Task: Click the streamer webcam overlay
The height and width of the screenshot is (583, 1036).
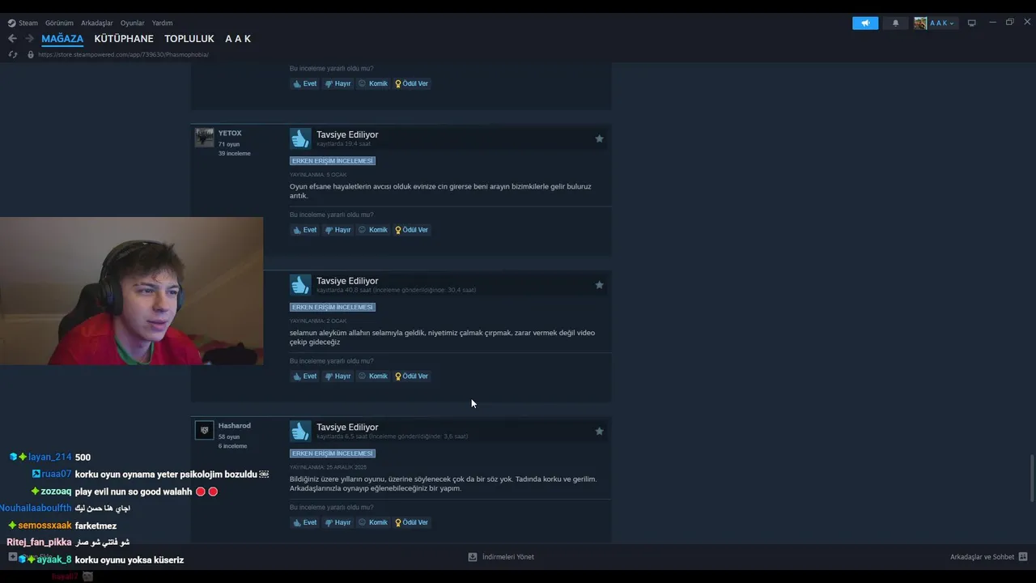Action: pyautogui.click(x=131, y=291)
